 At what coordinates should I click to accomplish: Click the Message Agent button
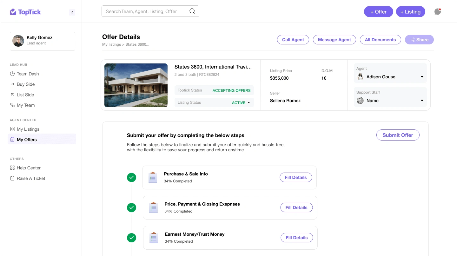334,40
